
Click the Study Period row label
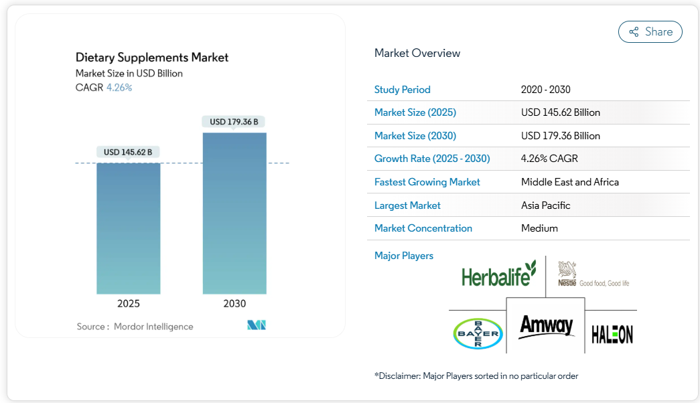pos(402,90)
